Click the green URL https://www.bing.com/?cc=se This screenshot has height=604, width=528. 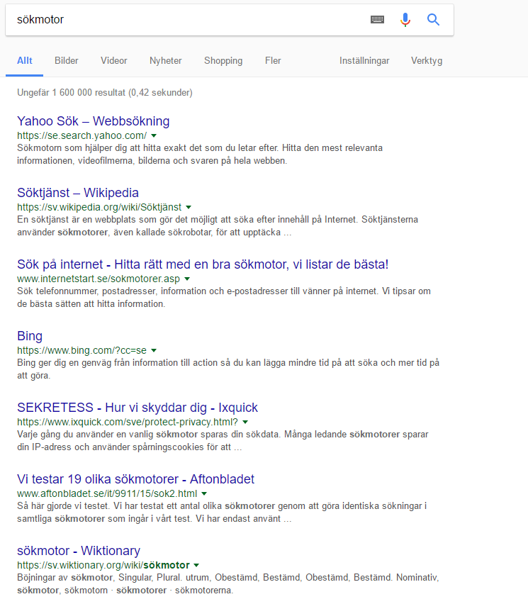point(82,350)
